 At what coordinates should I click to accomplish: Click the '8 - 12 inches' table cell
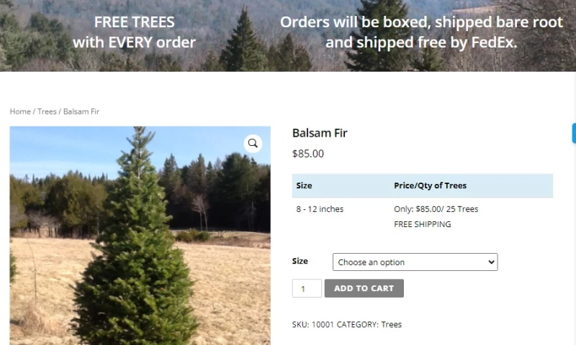pyautogui.click(x=320, y=209)
